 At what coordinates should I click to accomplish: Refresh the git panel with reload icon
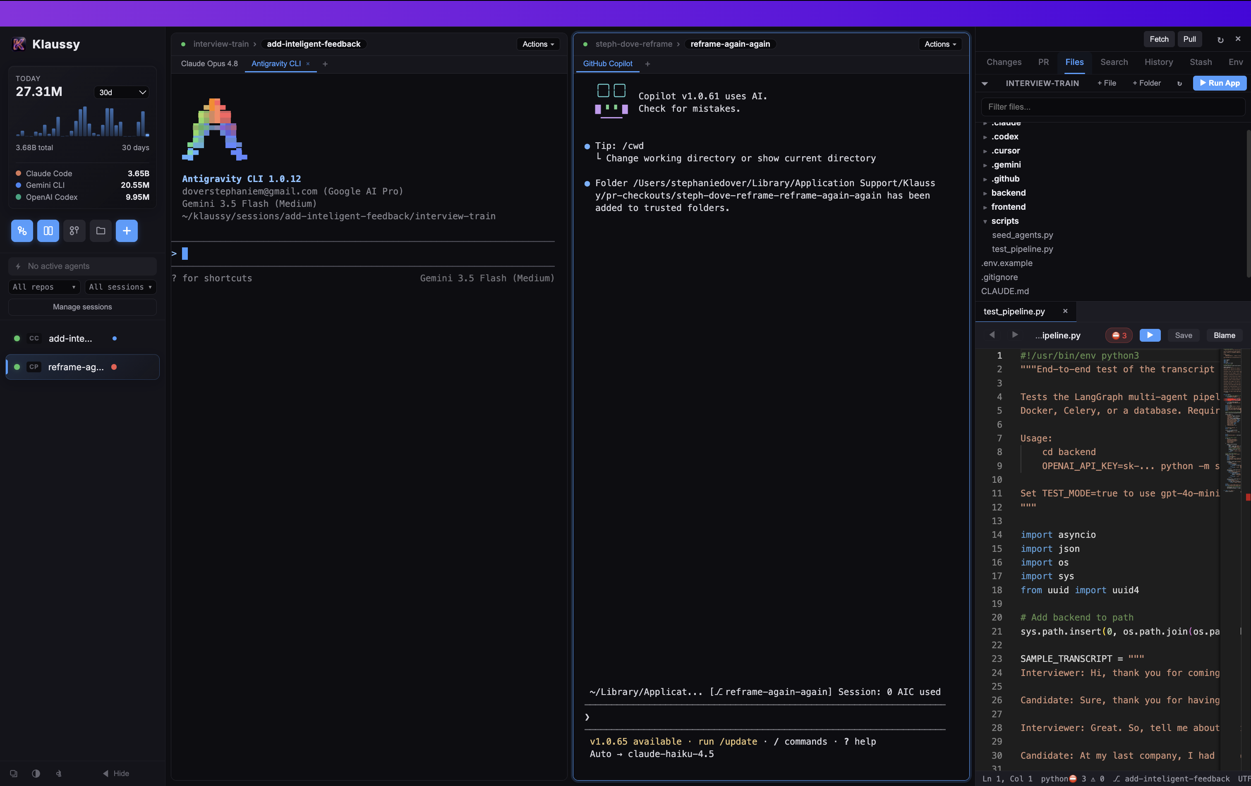(1220, 39)
